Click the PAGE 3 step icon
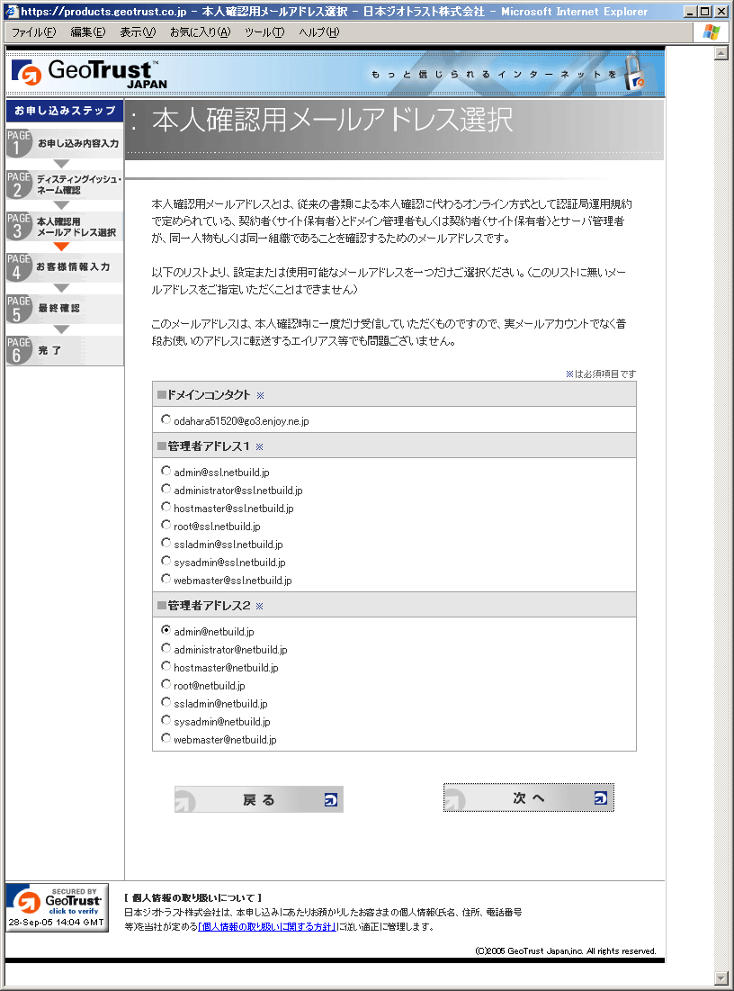The height and width of the screenshot is (991, 734). [18, 226]
